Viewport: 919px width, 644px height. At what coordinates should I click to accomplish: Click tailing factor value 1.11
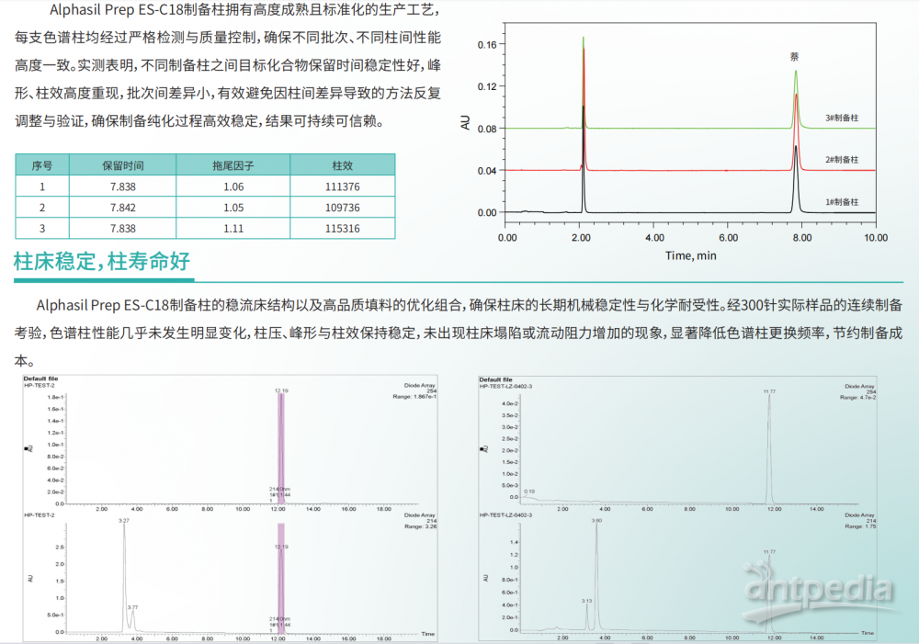click(233, 228)
